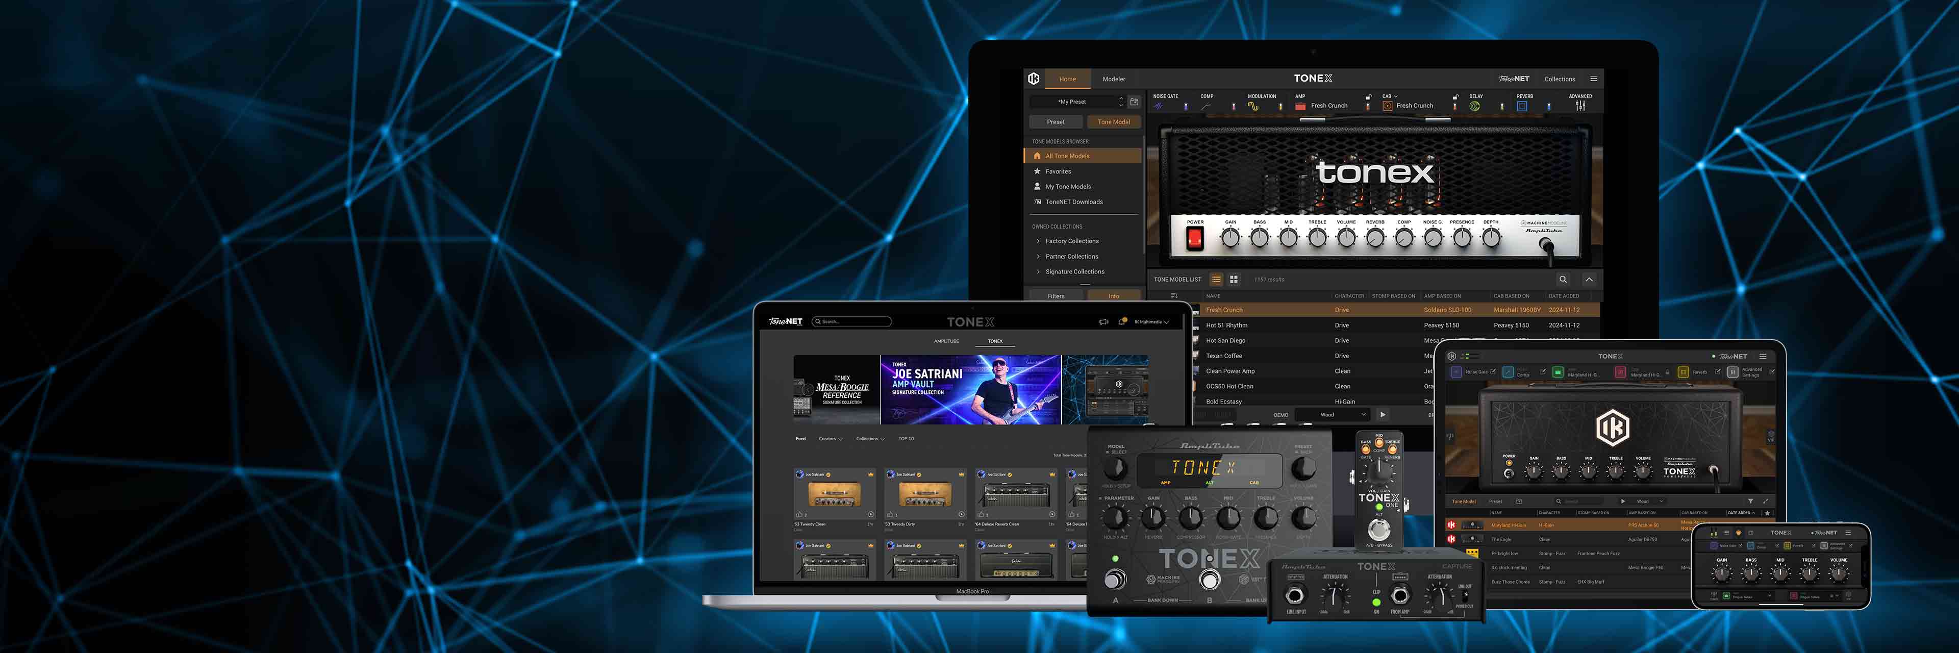Open Advanced Settings icon on iPad
Image resolution: width=1959 pixels, height=653 pixels.
coord(1732,372)
